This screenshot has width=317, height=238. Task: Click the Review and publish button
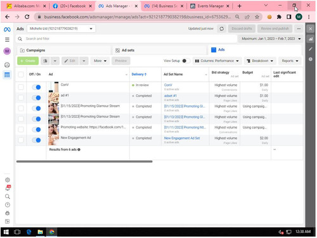275,28
